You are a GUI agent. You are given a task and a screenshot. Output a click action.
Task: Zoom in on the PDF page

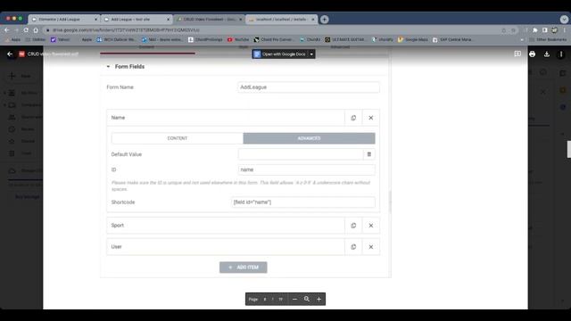(319, 300)
